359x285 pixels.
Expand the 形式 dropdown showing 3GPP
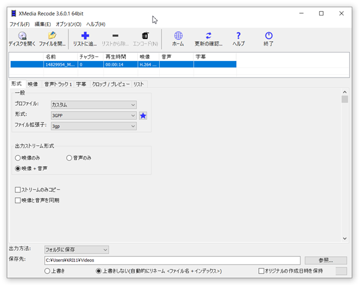pyautogui.click(x=94, y=115)
